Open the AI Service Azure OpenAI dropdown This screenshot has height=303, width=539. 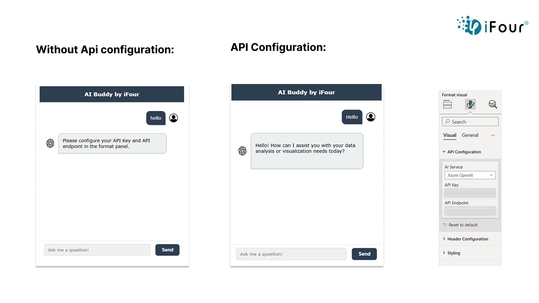coord(470,175)
